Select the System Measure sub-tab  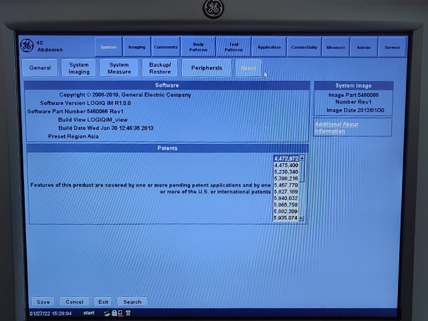pos(119,68)
